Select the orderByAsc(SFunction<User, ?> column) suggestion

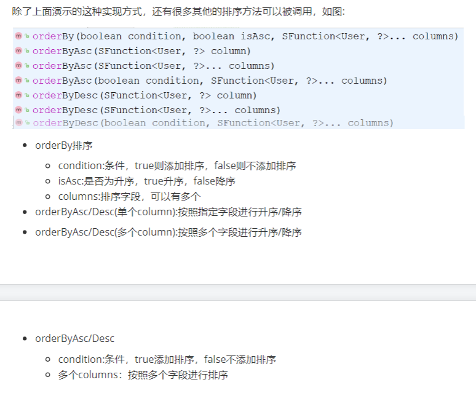238,51
